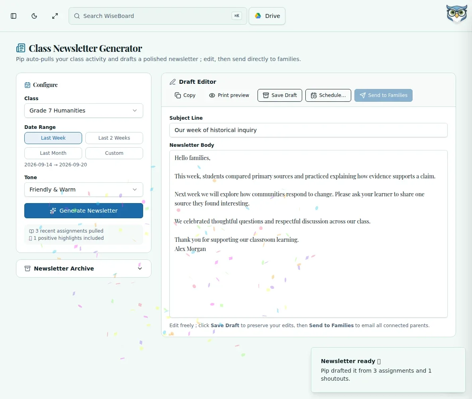Click the book icon beside recent assignments pulled
472x399 pixels.
click(x=31, y=231)
